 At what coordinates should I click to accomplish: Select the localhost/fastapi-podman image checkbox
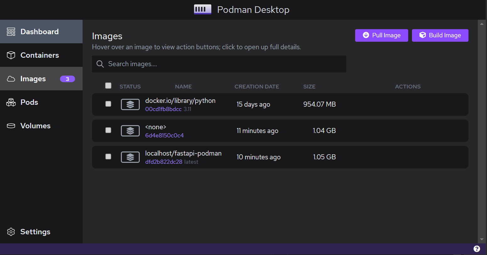(108, 157)
